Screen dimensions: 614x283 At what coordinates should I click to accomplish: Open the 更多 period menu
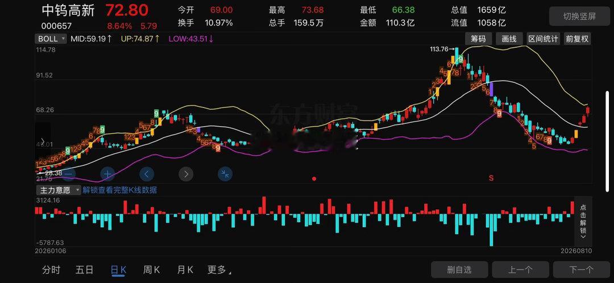point(219,270)
